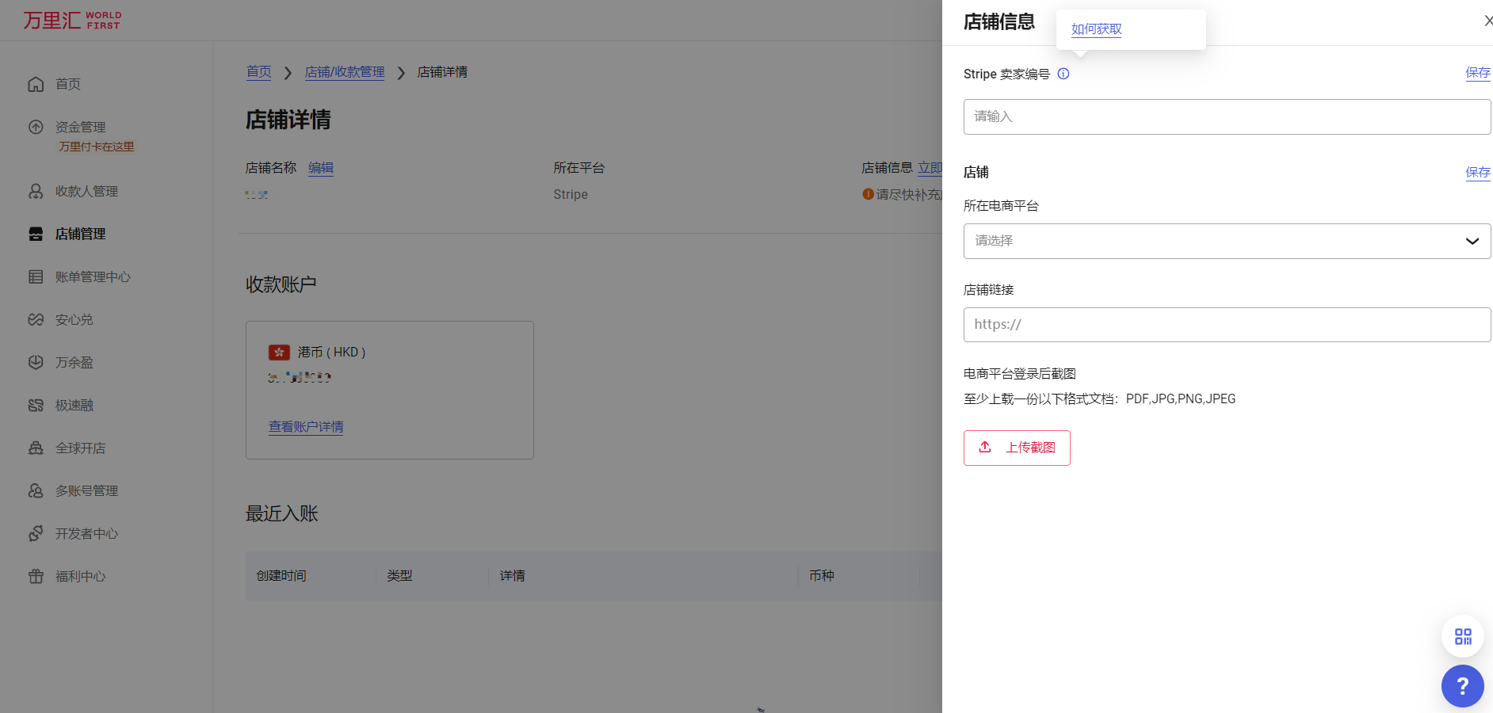
Task: Open 多账号管理 from the sidebar menu
Action: click(x=86, y=490)
